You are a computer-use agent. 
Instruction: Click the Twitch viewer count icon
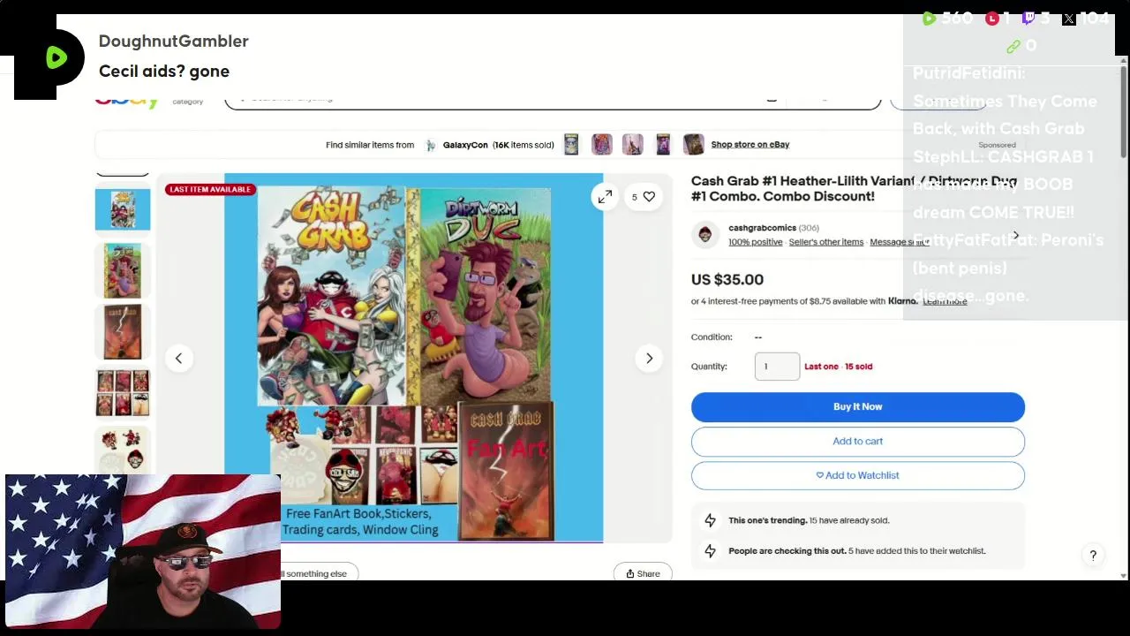click(x=1028, y=18)
